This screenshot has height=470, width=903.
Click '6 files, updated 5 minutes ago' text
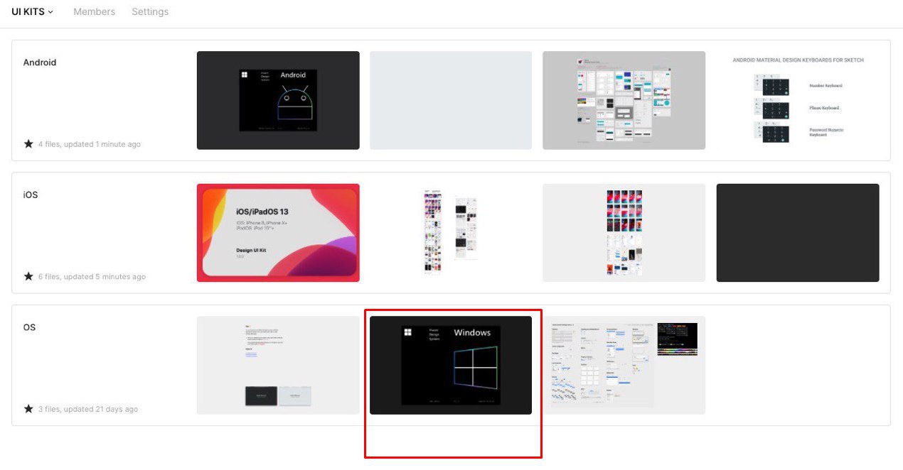point(92,276)
